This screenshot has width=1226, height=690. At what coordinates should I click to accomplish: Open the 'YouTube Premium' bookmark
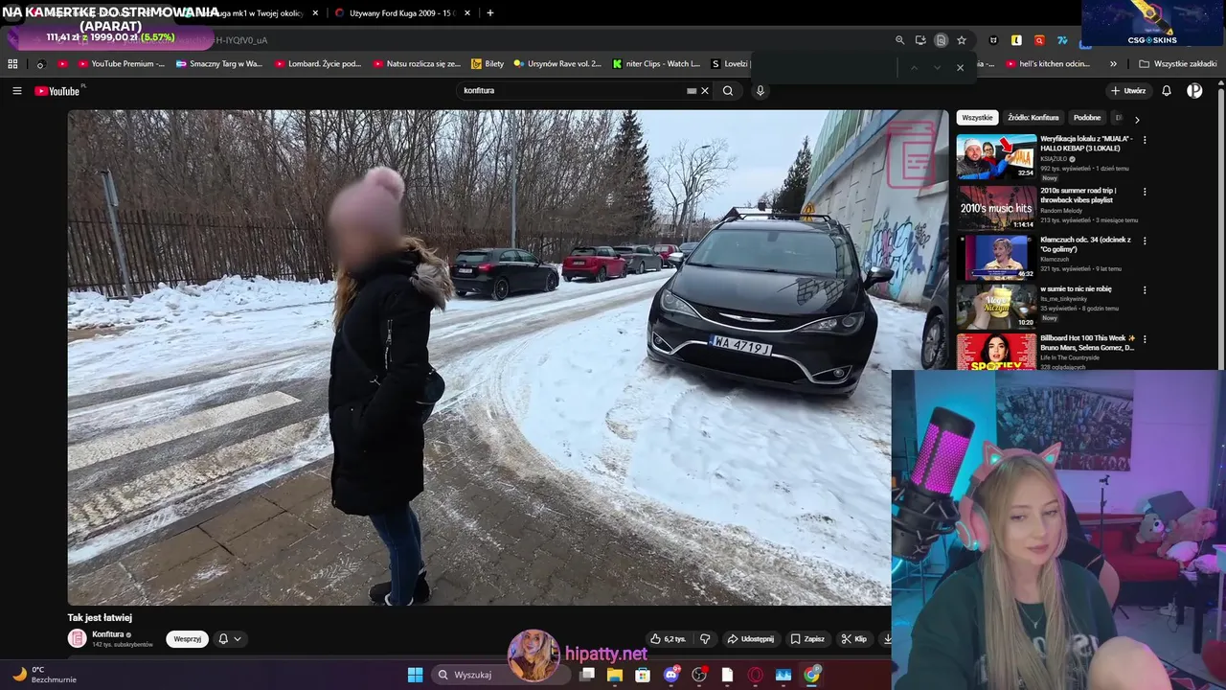pos(120,64)
